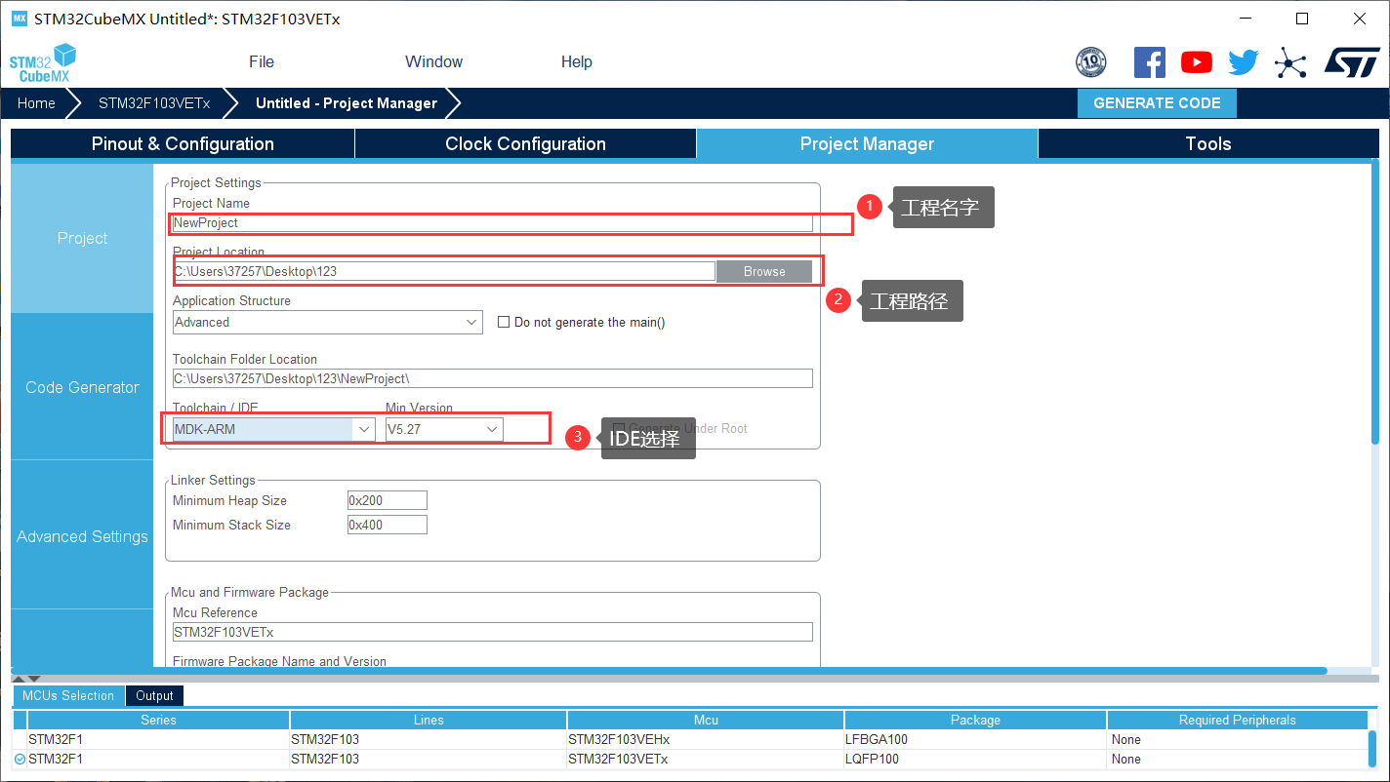The height and width of the screenshot is (782, 1390).
Task: Open the Application Structure dropdown
Action: click(x=327, y=322)
